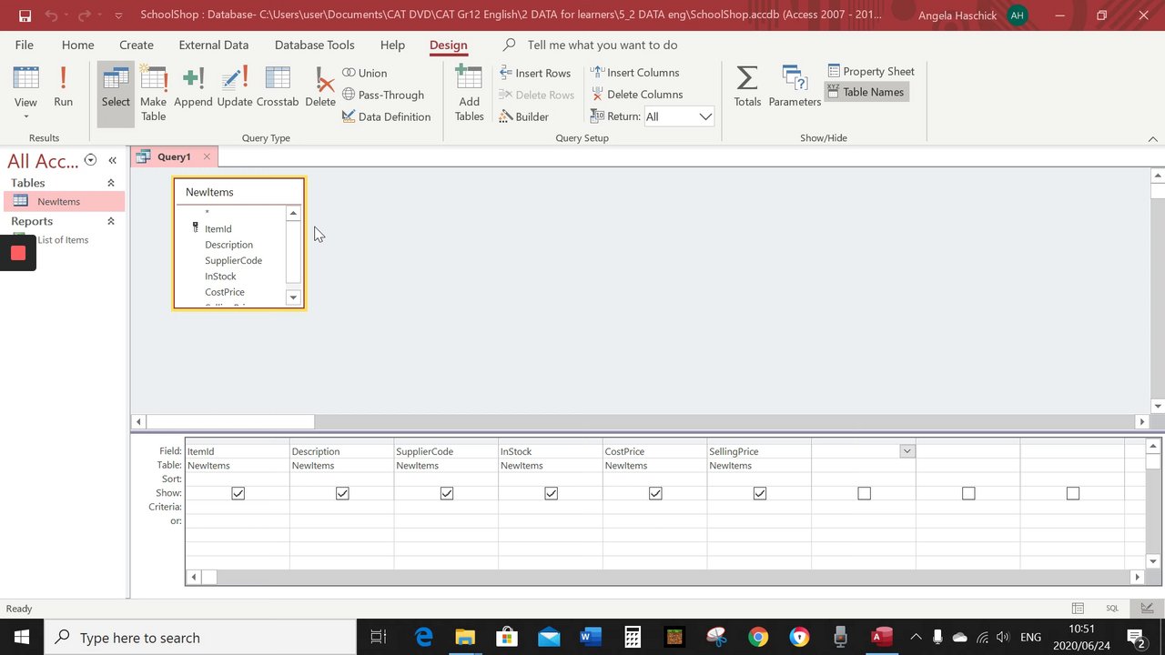
Task: Open the Quick Access Toolbar customize dropdown
Action: pyautogui.click(x=119, y=15)
